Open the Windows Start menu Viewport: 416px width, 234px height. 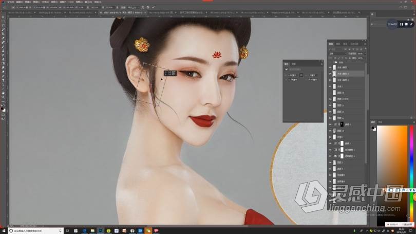tap(4, 231)
